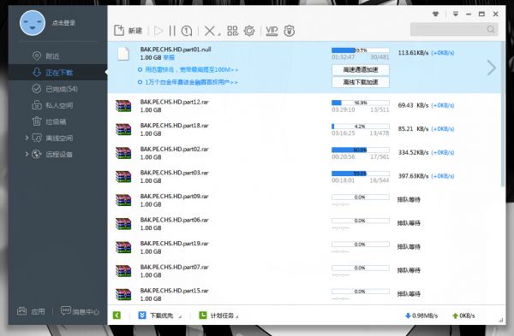Expand the 离线空间 tree arrow
514x336 pixels.
pyautogui.click(x=27, y=138)
